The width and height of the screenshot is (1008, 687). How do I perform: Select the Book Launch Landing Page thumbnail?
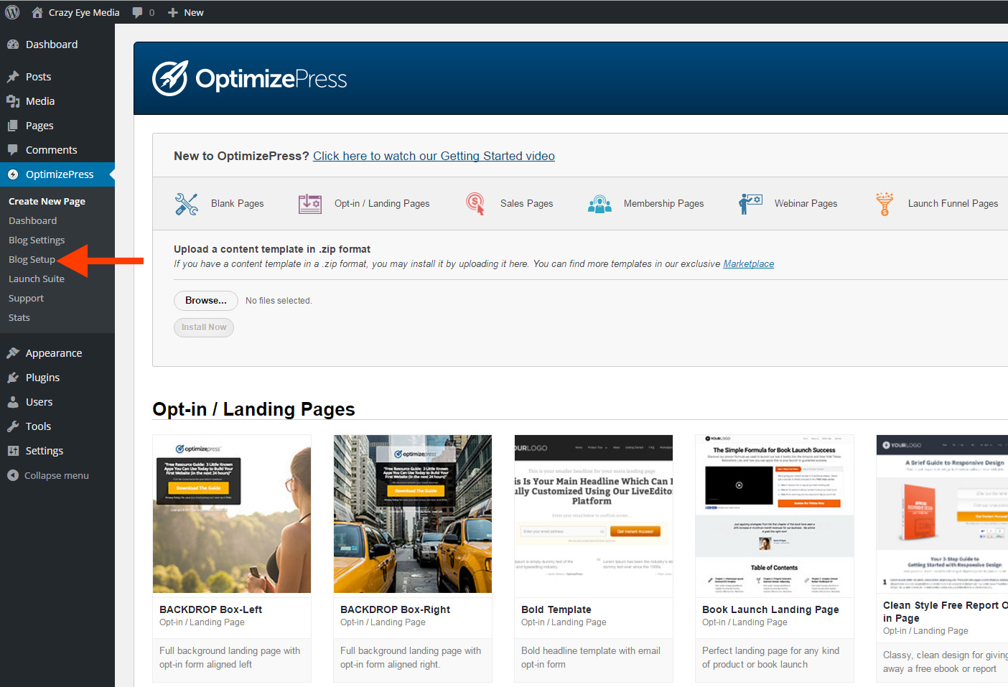click(x=775, y=514)
